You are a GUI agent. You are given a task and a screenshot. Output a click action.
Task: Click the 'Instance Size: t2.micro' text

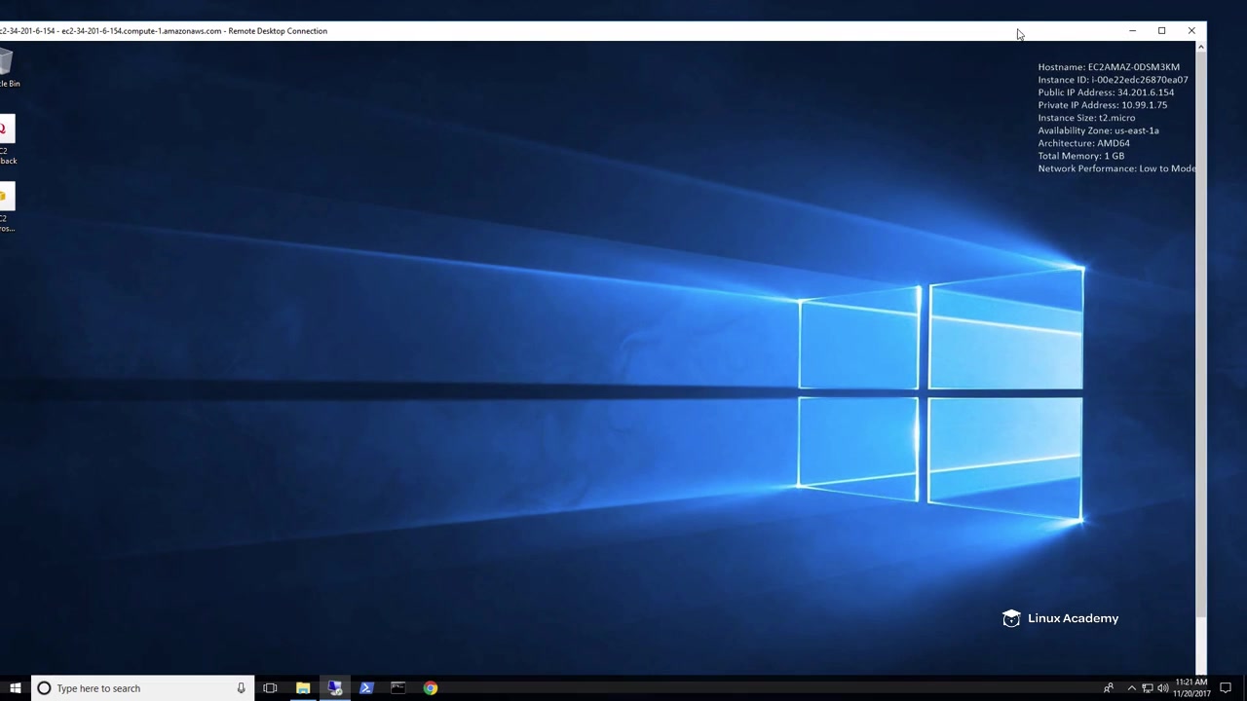pos(1086,118)
